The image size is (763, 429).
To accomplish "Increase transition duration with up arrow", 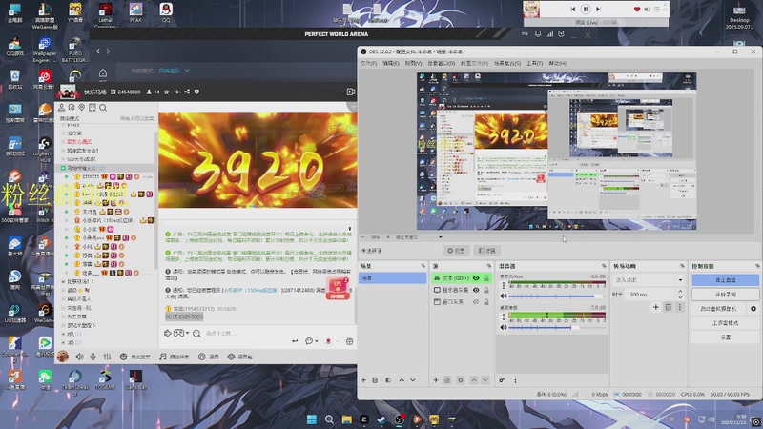I will [680, 292].
